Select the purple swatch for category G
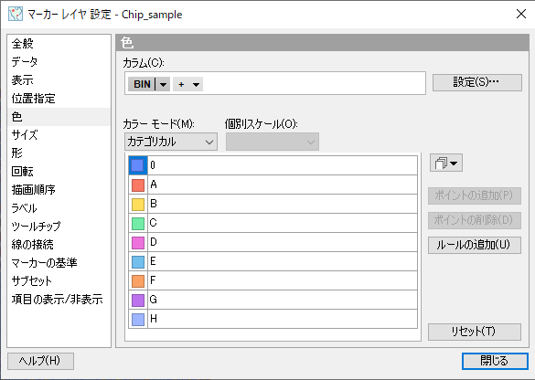535x380 pixels. point(138,300)
